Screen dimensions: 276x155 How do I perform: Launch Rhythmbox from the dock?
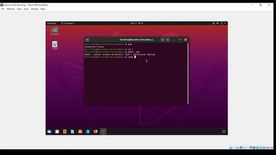65,131
